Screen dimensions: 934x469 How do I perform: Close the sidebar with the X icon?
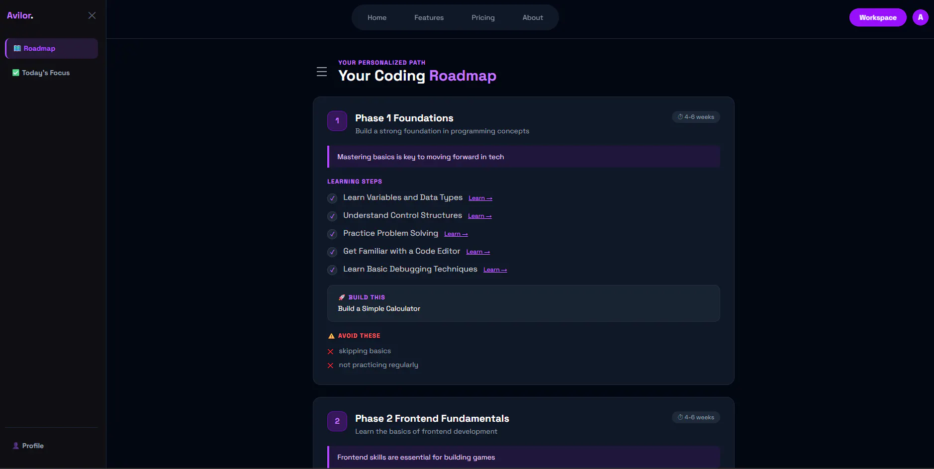pyautogui.click(x=92, y=15)
